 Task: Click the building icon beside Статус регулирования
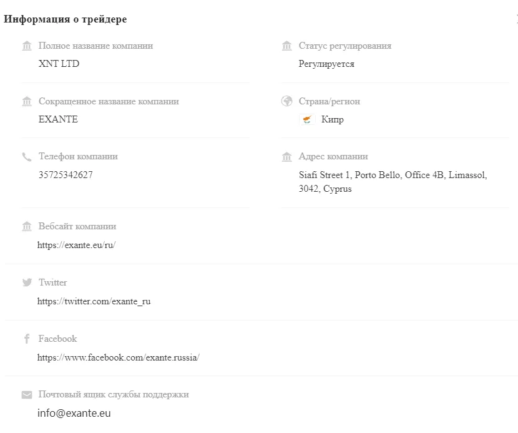(286, 46)
